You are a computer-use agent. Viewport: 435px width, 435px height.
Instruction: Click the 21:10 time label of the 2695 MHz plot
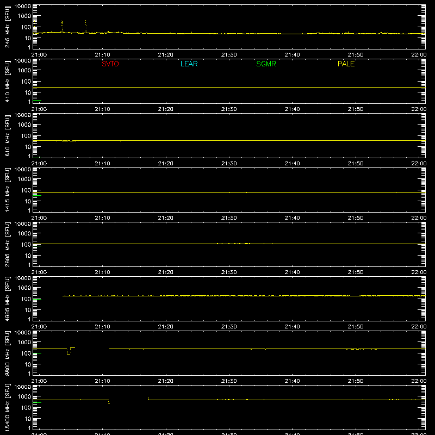tap(102, 272)
